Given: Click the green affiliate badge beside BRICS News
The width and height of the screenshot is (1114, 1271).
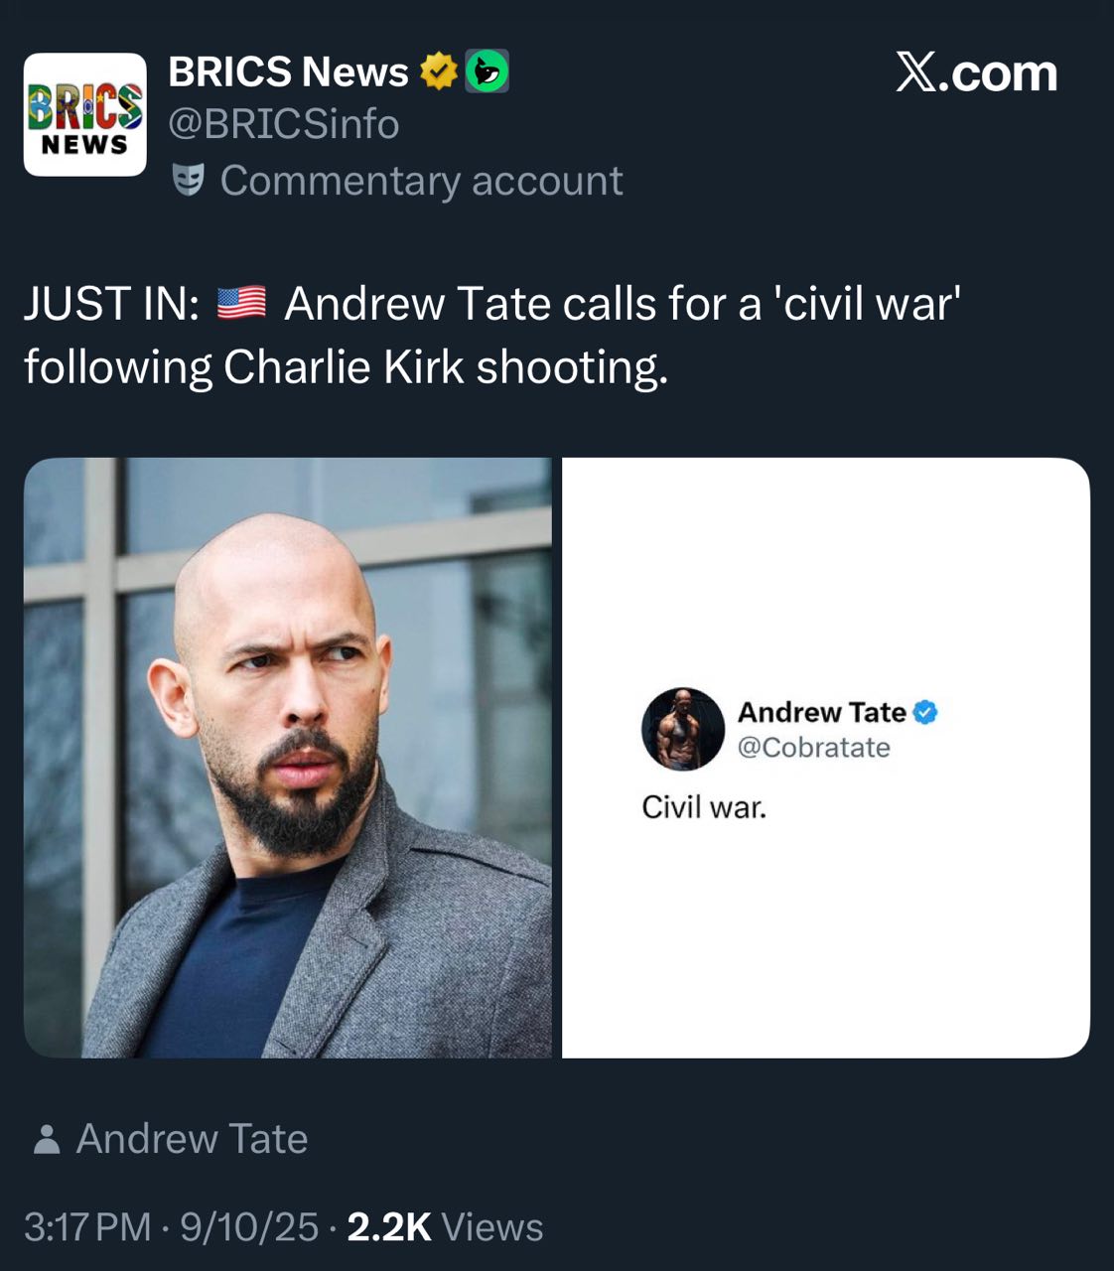Looking at the screenshot, I should pos(487,71).
